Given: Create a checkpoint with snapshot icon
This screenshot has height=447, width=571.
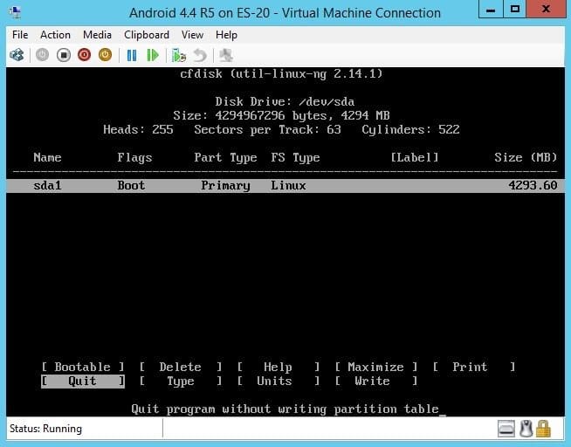Looking at the screenshot, I should click(x=179, y=55).
